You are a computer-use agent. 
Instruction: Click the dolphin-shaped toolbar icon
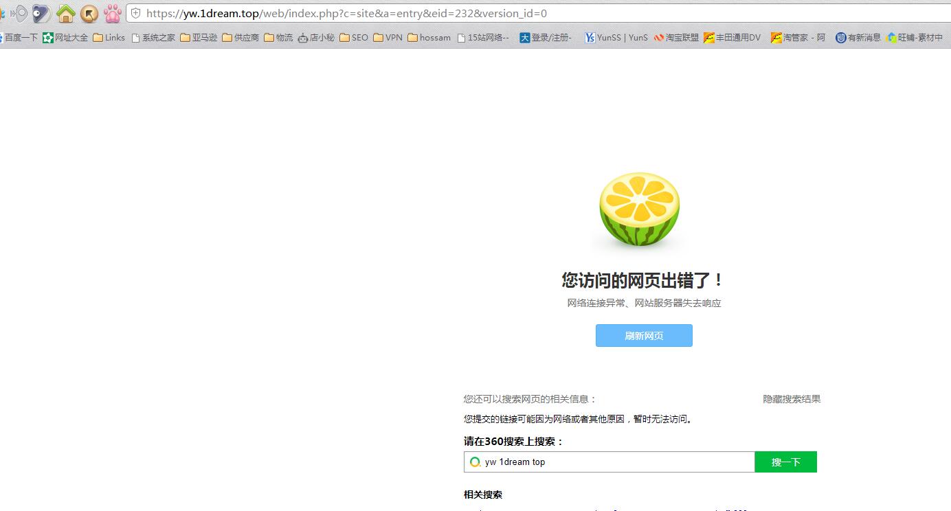41,13
